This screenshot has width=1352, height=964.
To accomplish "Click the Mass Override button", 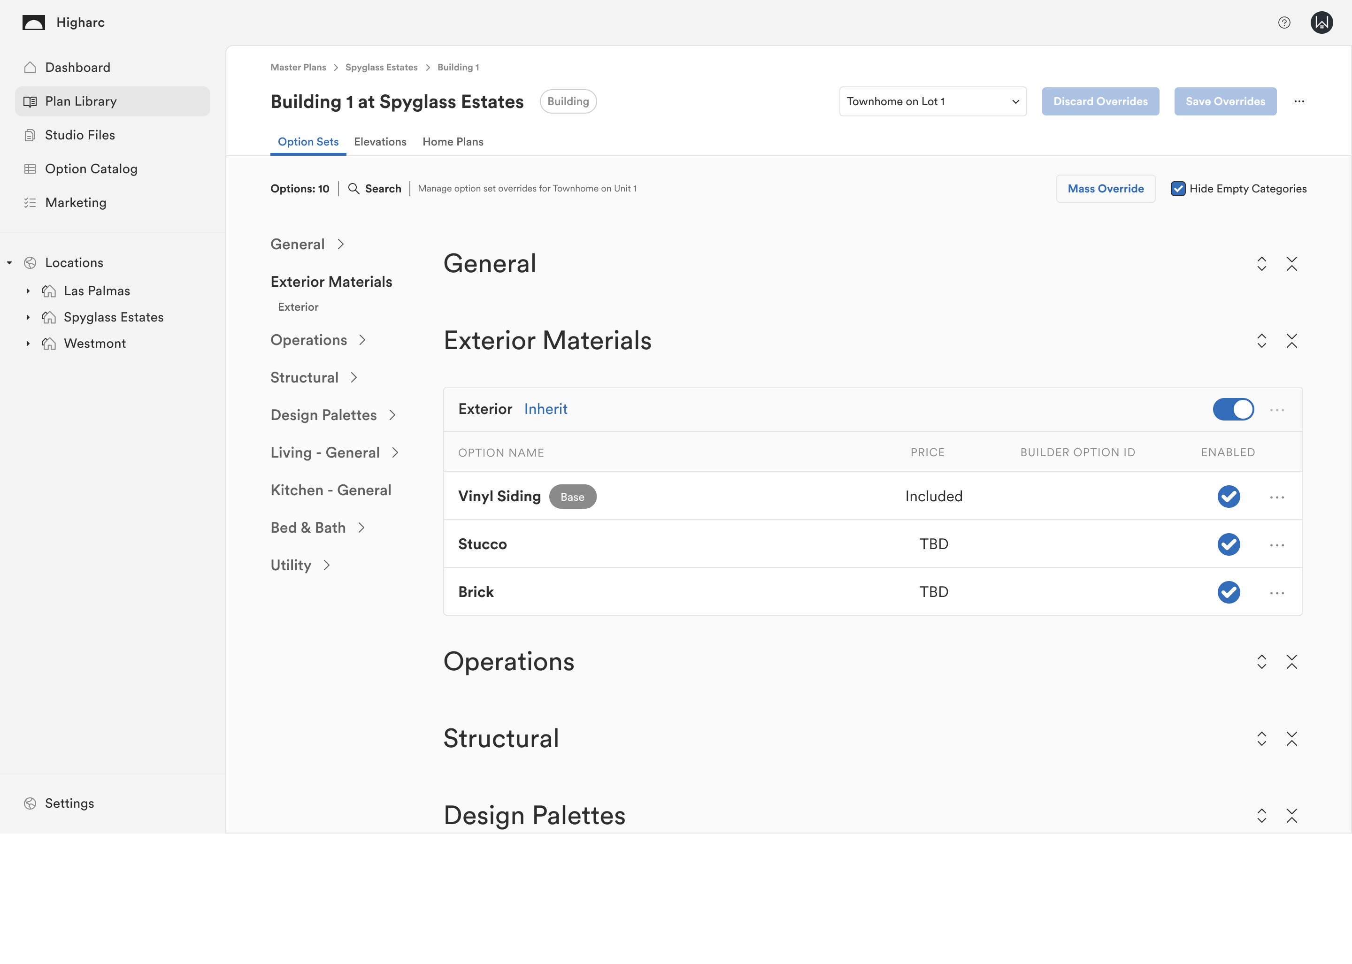I will (1105, 189).
